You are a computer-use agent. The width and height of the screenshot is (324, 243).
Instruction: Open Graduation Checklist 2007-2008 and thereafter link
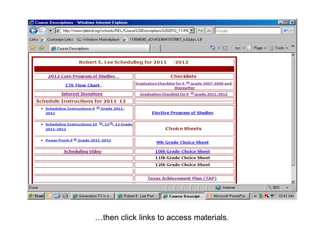184,85
